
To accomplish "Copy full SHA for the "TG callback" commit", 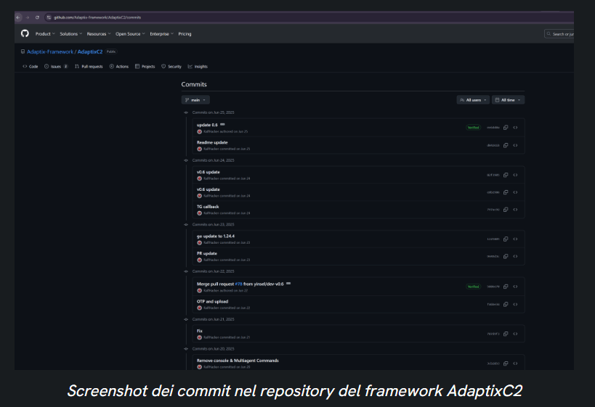I will 506,210.
